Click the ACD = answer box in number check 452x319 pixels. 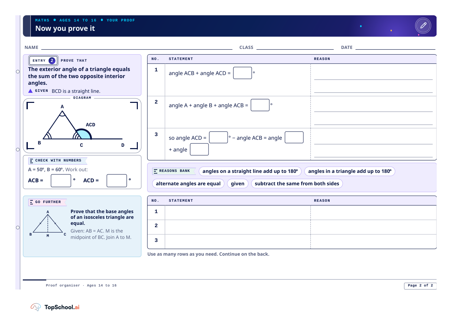tap(117, 181)
